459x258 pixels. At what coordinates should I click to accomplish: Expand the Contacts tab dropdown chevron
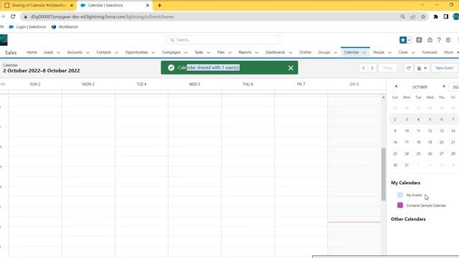click(116, 52)
